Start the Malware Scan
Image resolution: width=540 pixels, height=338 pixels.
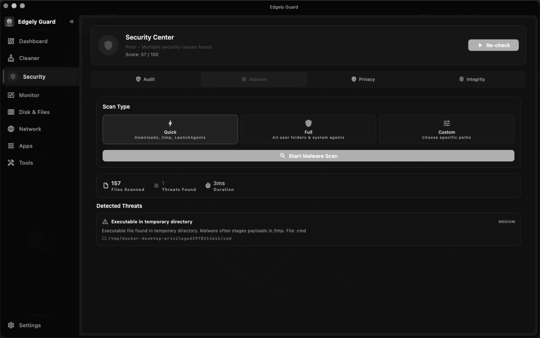point(309,156)
